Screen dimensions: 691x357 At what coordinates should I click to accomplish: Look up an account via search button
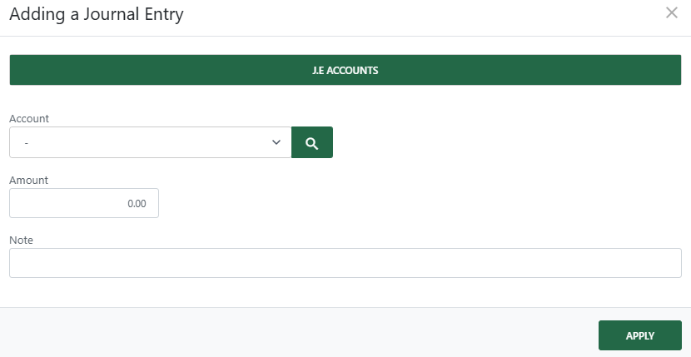click(x=312, y=142)
